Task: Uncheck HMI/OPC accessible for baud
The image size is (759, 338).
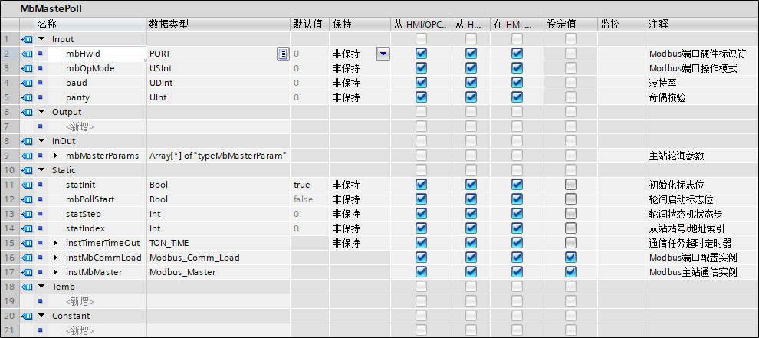Action: [421, 82]
